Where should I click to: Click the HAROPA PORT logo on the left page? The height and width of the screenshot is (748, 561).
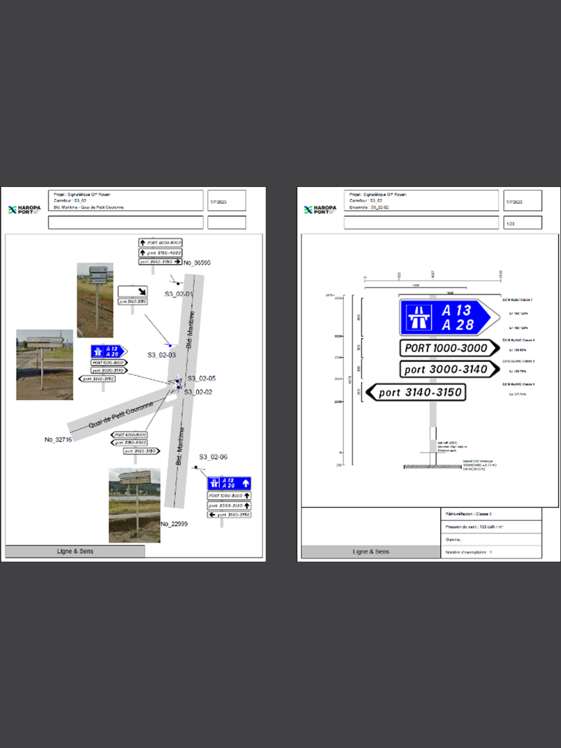[25, 210]
